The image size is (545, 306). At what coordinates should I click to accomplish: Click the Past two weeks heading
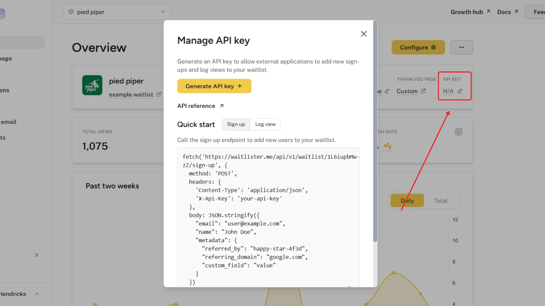coord(112,186)
